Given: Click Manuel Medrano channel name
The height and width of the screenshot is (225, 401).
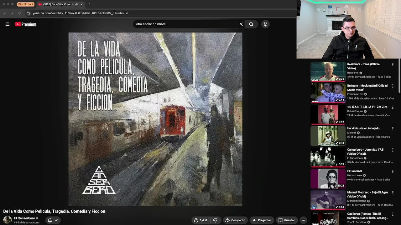Looking at the screenshot, I should tap(357, 201).
